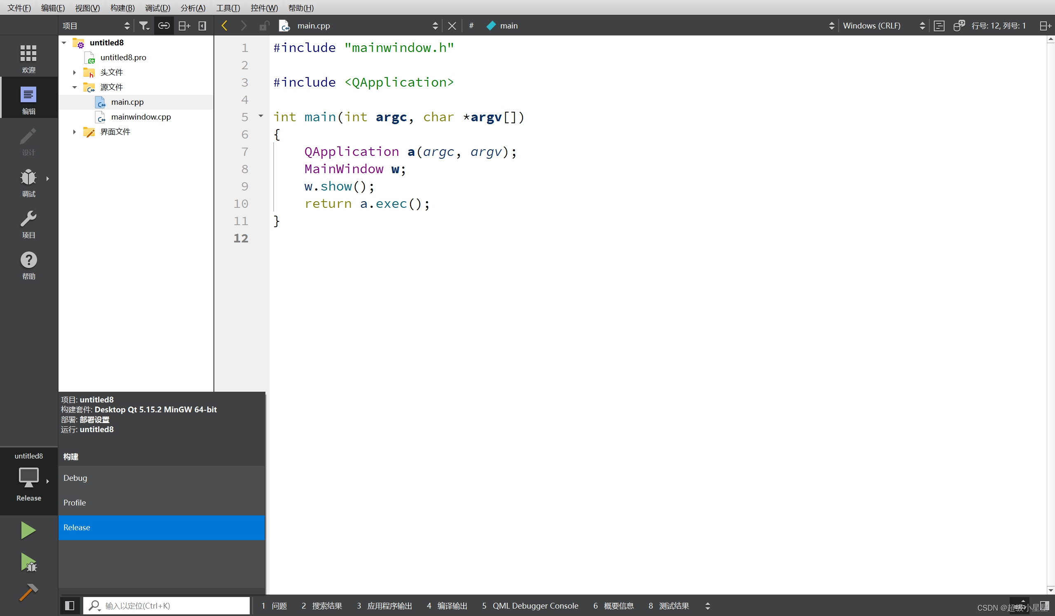The width and height of the screenshot is (1055, 616).
Task: Click the green Run button
Action: pos(28,530)
